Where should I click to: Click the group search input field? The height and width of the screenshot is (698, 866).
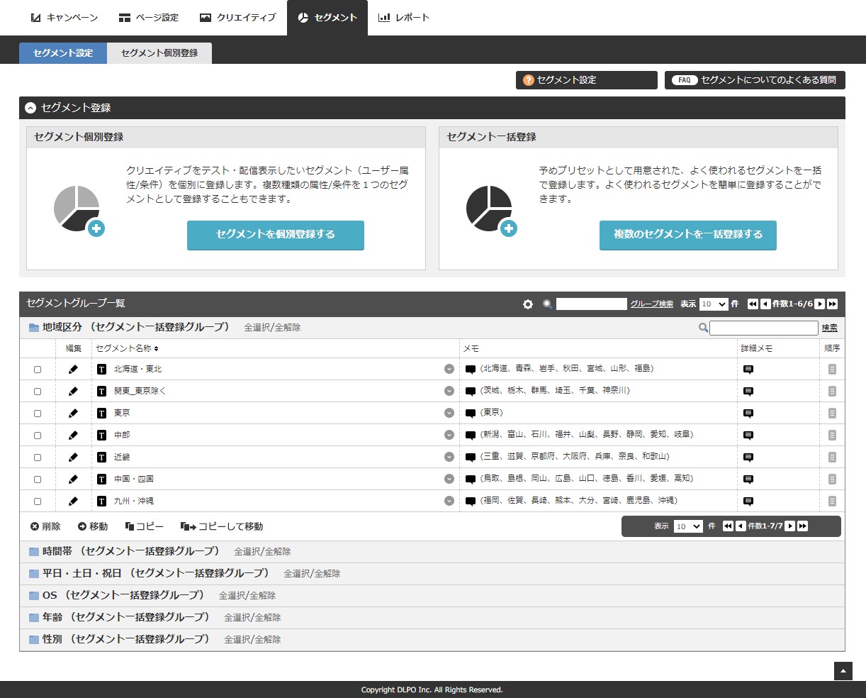(591, 304)
